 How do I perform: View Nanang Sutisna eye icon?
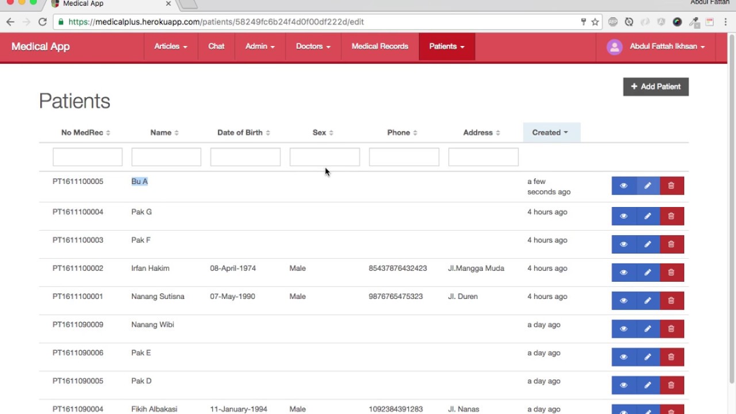point(624,301)
